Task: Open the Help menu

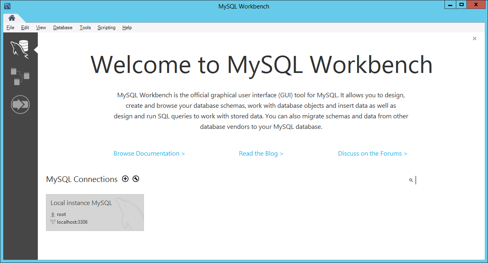Action: point(127,28)
